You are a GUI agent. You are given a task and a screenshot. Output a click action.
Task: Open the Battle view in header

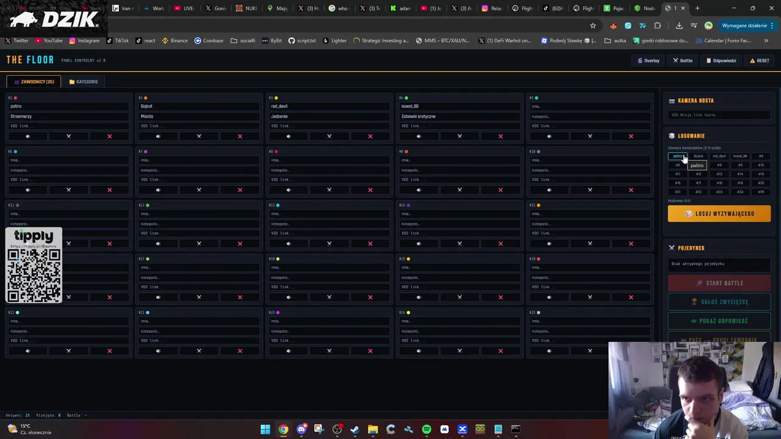tap(683, 60)
